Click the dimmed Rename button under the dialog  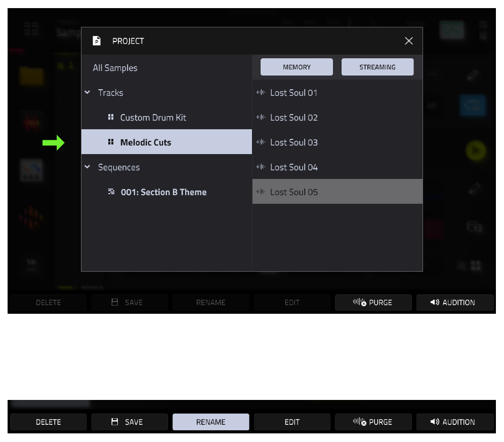(x=211, y=302)
